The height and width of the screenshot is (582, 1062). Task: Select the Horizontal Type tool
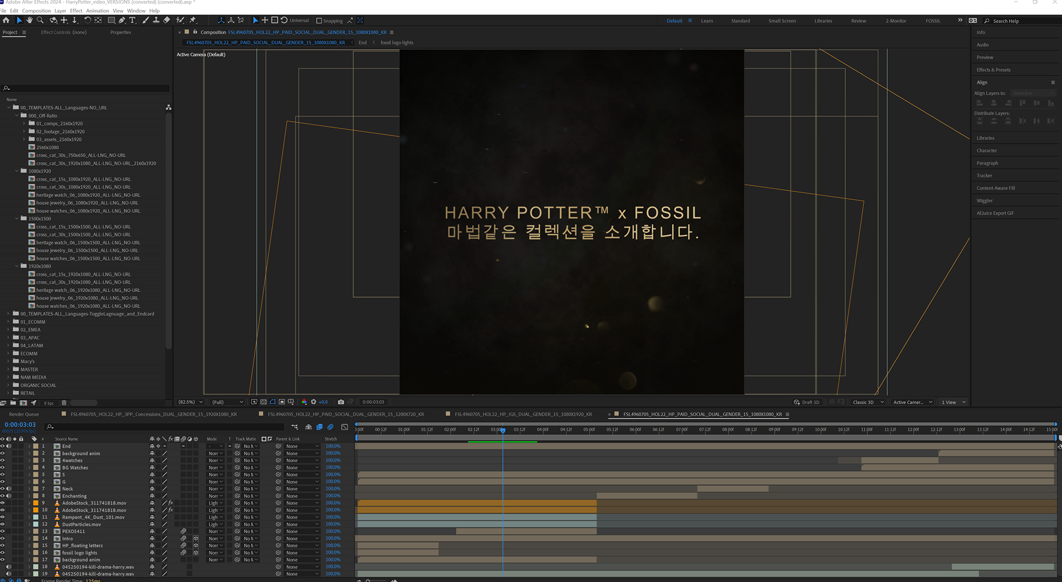tap(133, 20)
